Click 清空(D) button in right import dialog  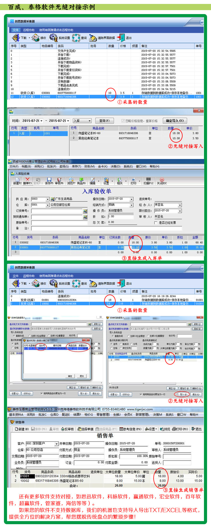(172, 388)
